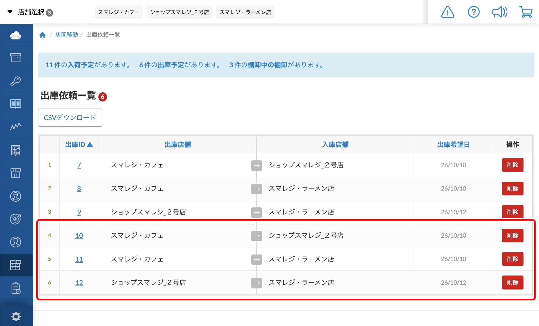
Task: Sort by the 出庫店舗 column header
Action: (178, 144)
